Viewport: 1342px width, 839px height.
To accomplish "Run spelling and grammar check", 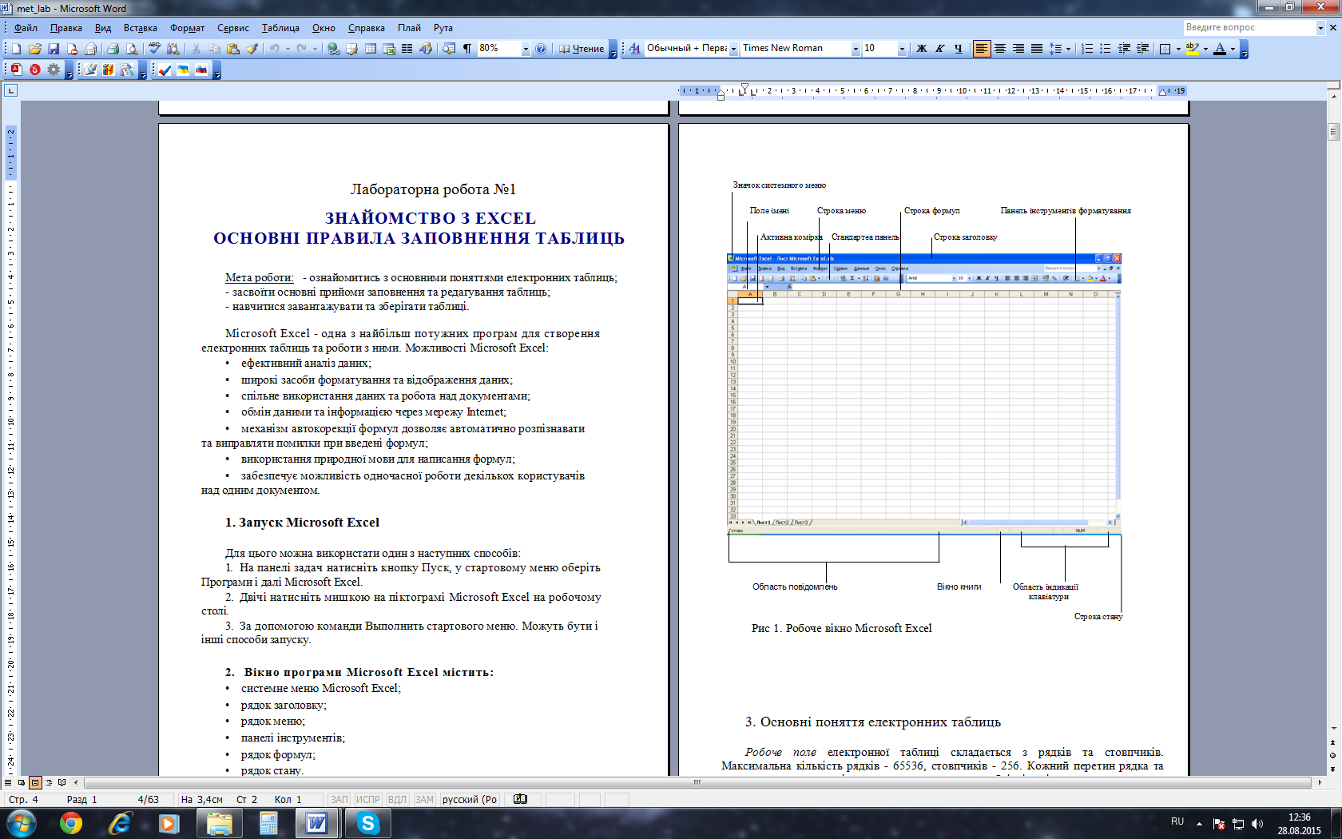I will coord(154,49).
